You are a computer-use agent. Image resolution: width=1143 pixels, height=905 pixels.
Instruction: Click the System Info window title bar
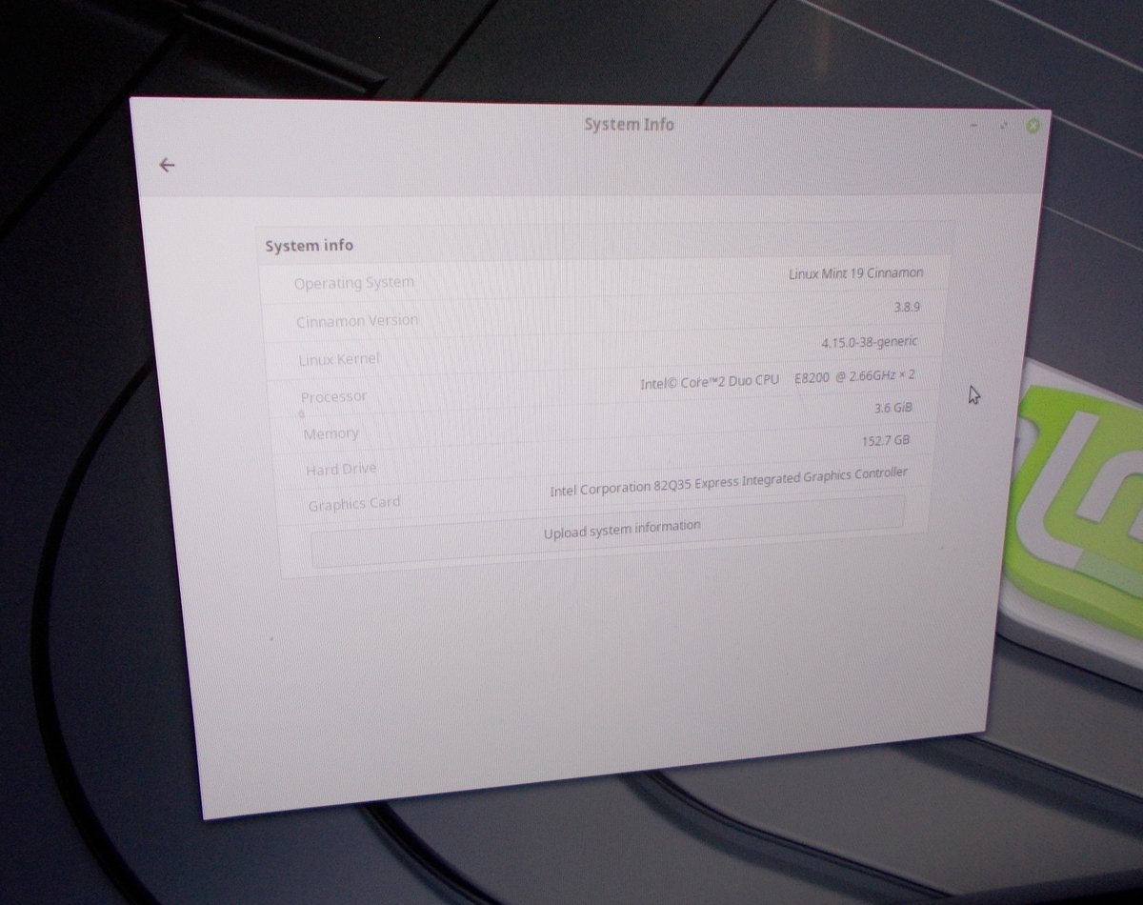pos(629,125)
